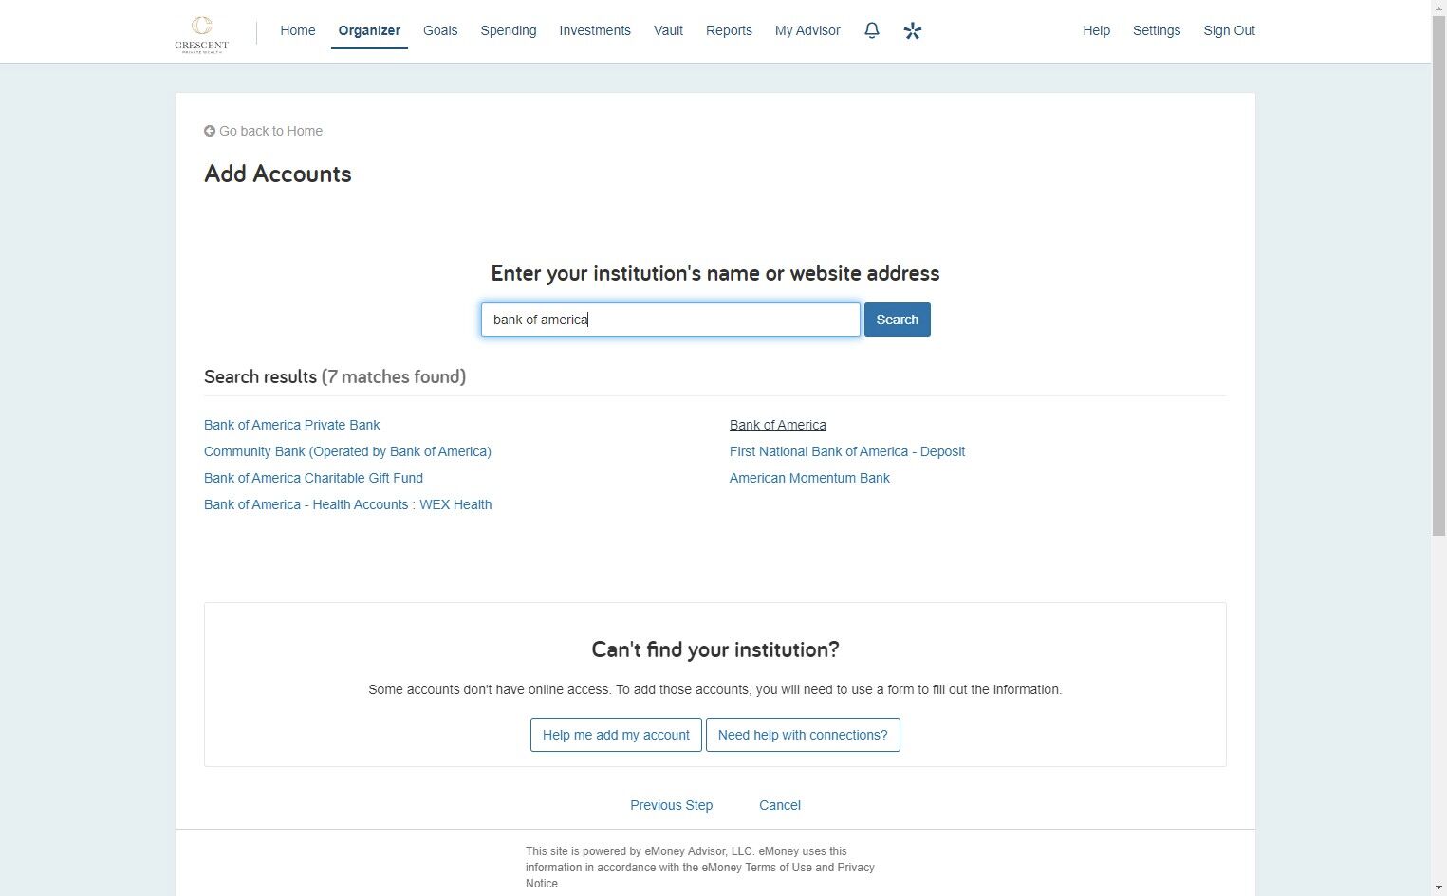
Task: Open the Help link
Action: point(1096,30)
